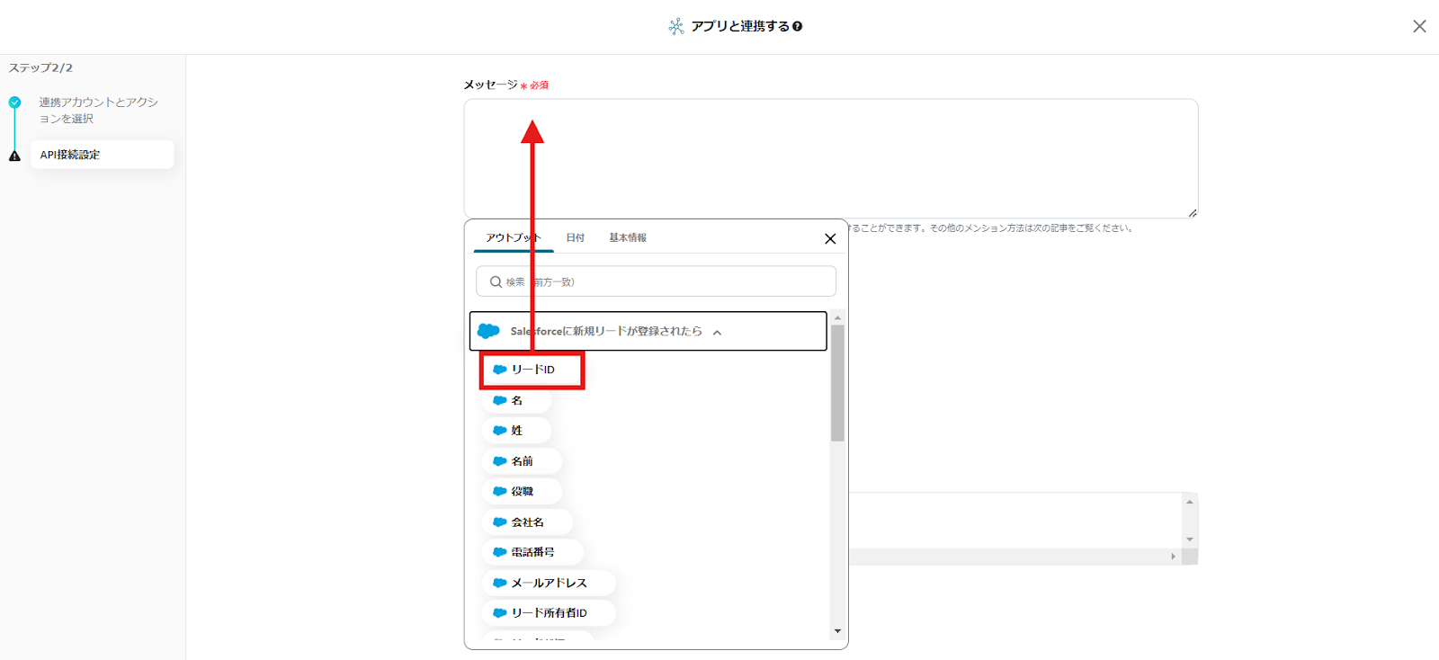Click scroll-down arrow of lower right box
The height and width of the screenshot is (660, 1439).
pyautogui.click(x=1189, y=540)
